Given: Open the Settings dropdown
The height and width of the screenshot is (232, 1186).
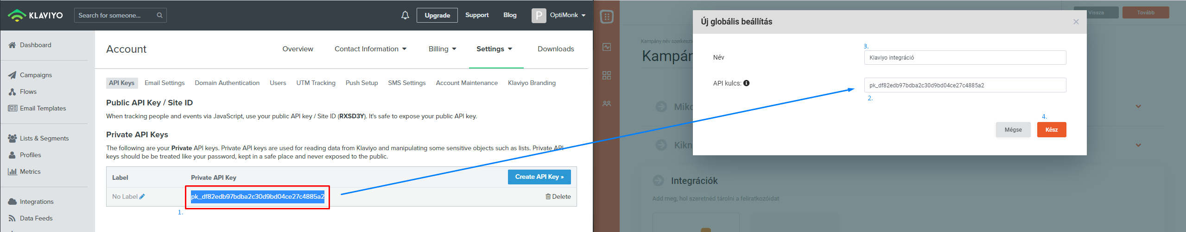Looking at the screenshot, I should click(495, 49).
